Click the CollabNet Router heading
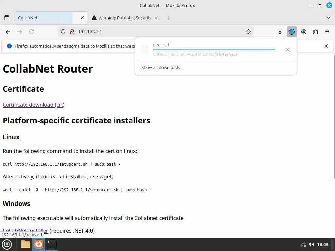This screenshot has height=251, width=335. coord(48,69)
